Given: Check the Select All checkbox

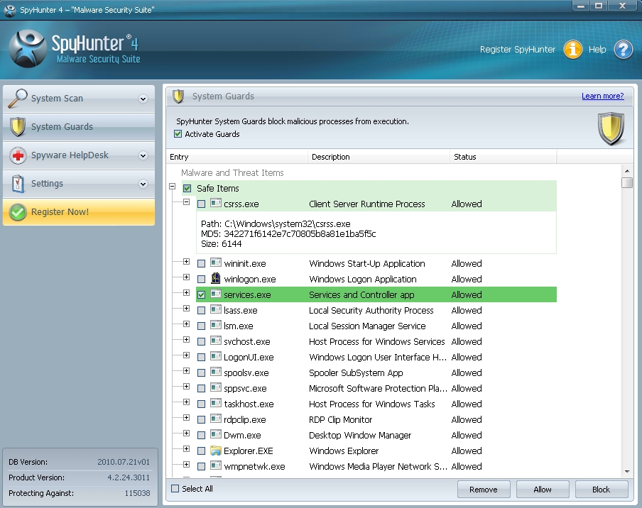Looking at the screenshot, I should click(x=175, y=489).
